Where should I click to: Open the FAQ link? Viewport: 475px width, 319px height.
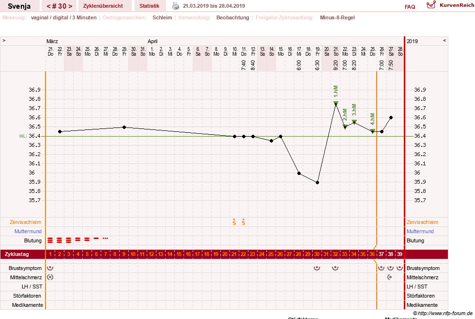(x=410, y=7)
